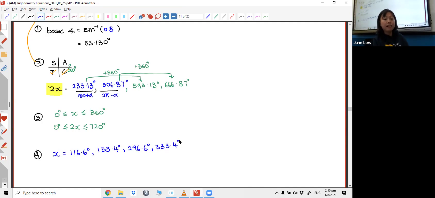Open the heart favorites toolbox tab
The image size is (435, 198).
pyautogui.click(x=4, y=119)
